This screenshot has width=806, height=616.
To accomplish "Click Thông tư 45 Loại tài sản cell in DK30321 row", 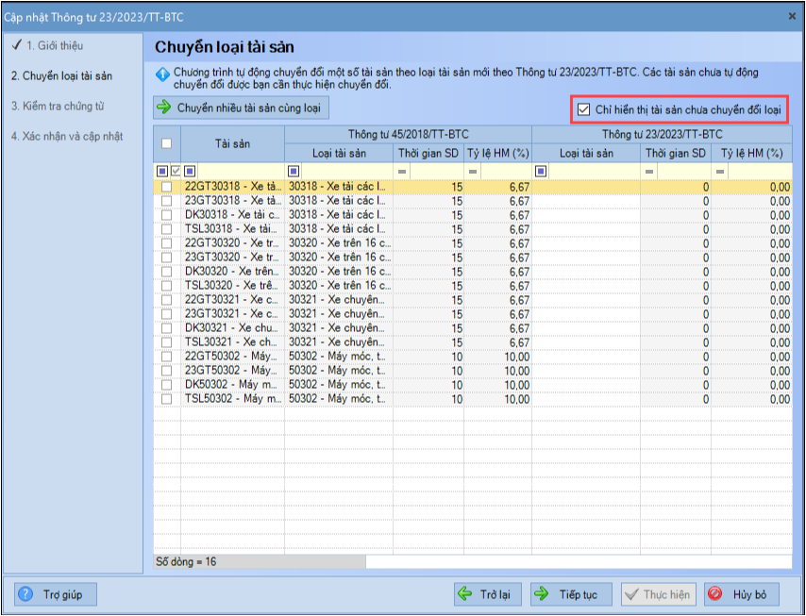I will (x=339, y=328).
